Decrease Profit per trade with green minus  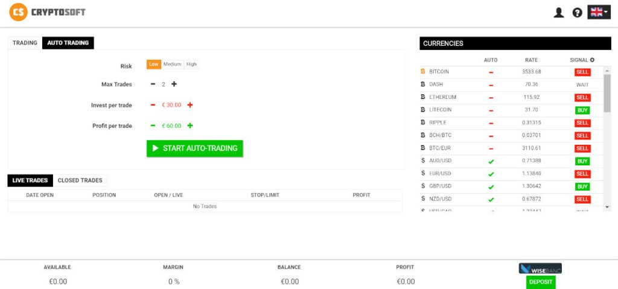(x=153, y=125)
